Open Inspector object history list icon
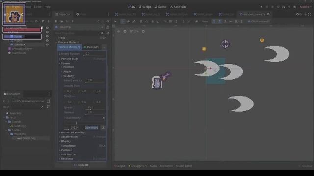 pos(108,21)
